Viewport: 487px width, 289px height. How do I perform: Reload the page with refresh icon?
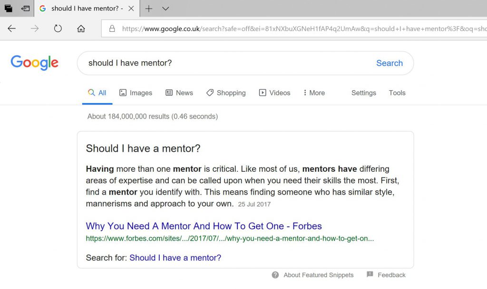58,28
